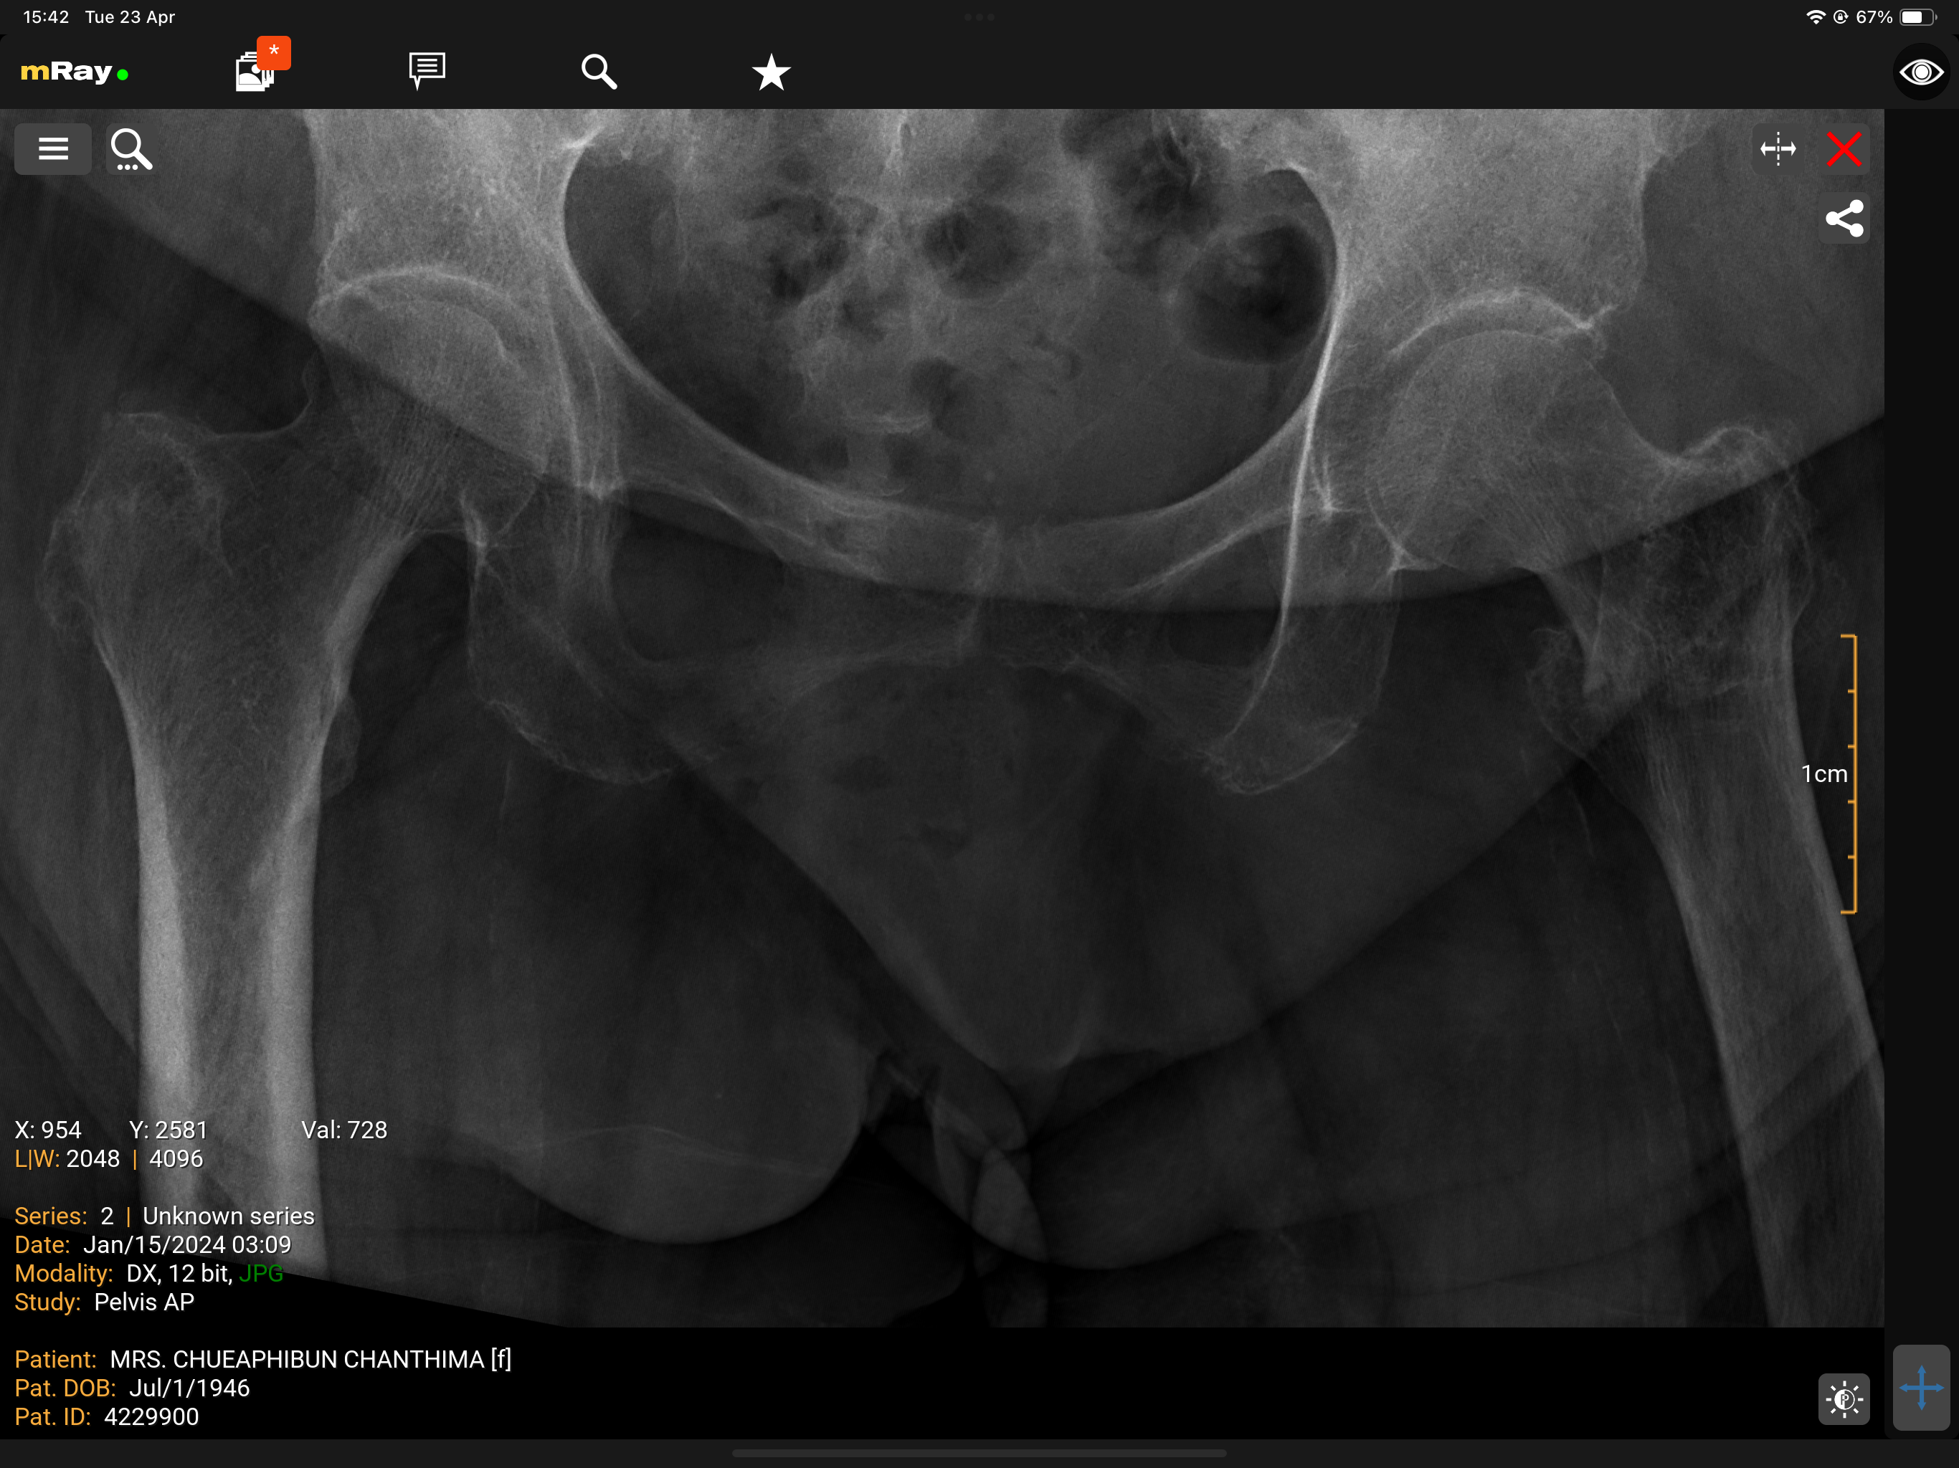The width and height of the screenshot is (1959, 1468).
Task: Select the blue pan move tool
Action: tap(1920, 1388)
